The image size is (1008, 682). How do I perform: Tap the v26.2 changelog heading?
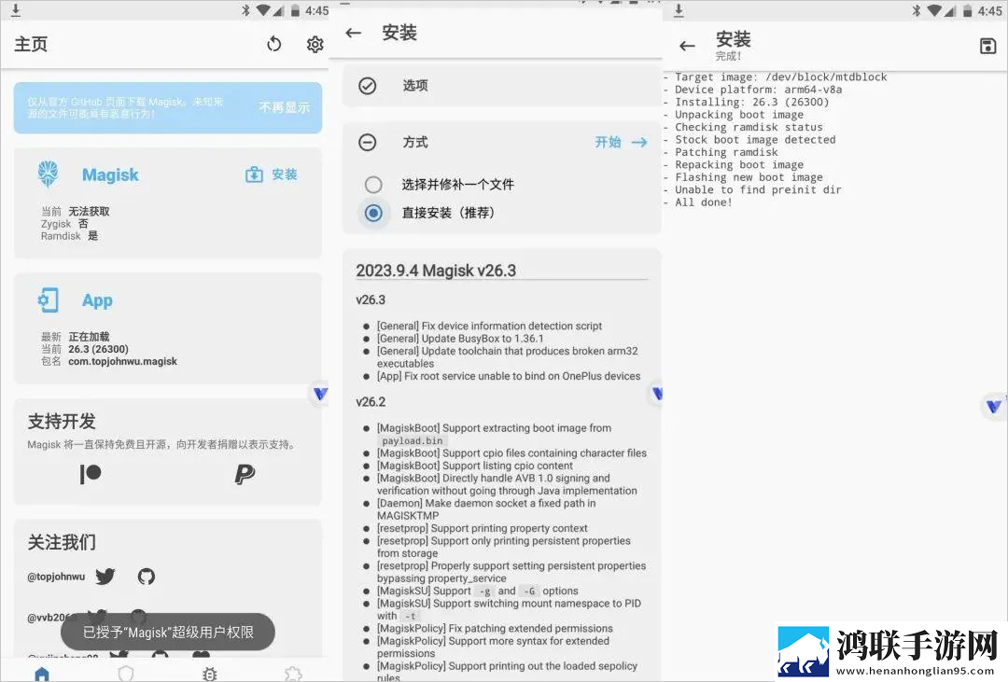tap(371, 402)
